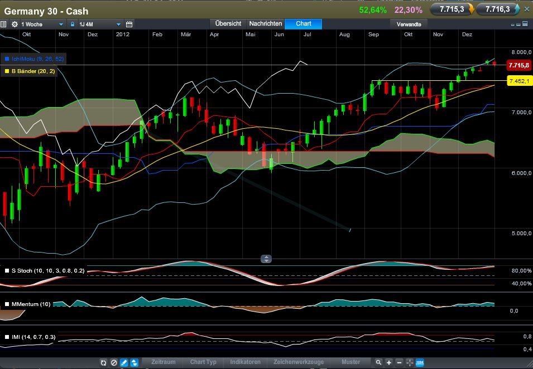Toggle the IchiMoku indicator blue square
The width and height of the screenshot is (533, 369).
pyautogui.click(x=7, y=59)
